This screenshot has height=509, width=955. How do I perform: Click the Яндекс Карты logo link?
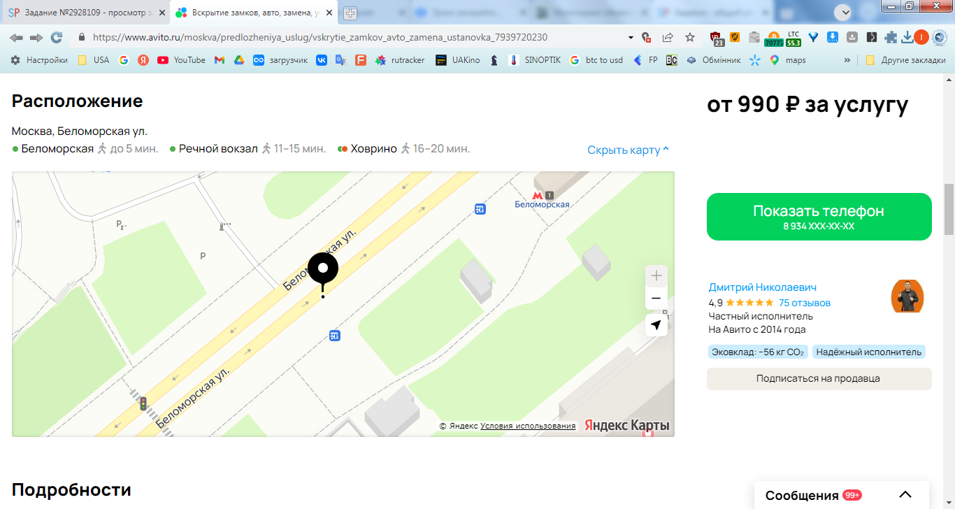click(627, 425)
